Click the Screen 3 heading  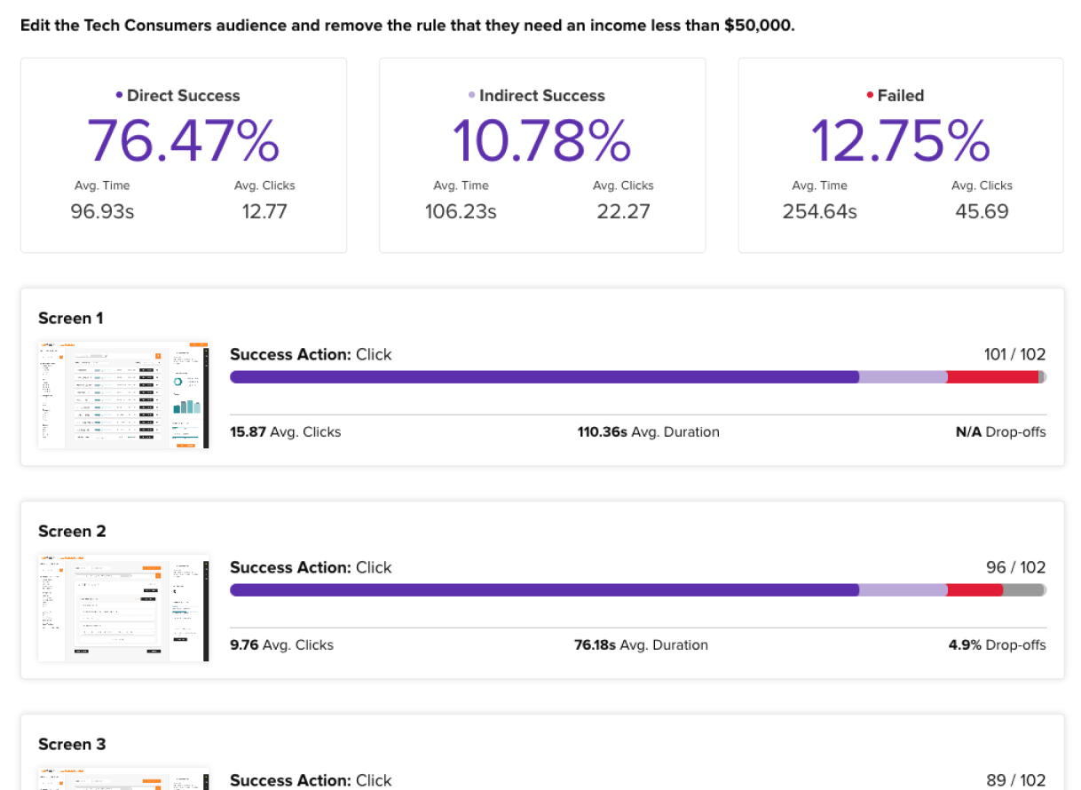pyautogui.click(x=72, y=744)
